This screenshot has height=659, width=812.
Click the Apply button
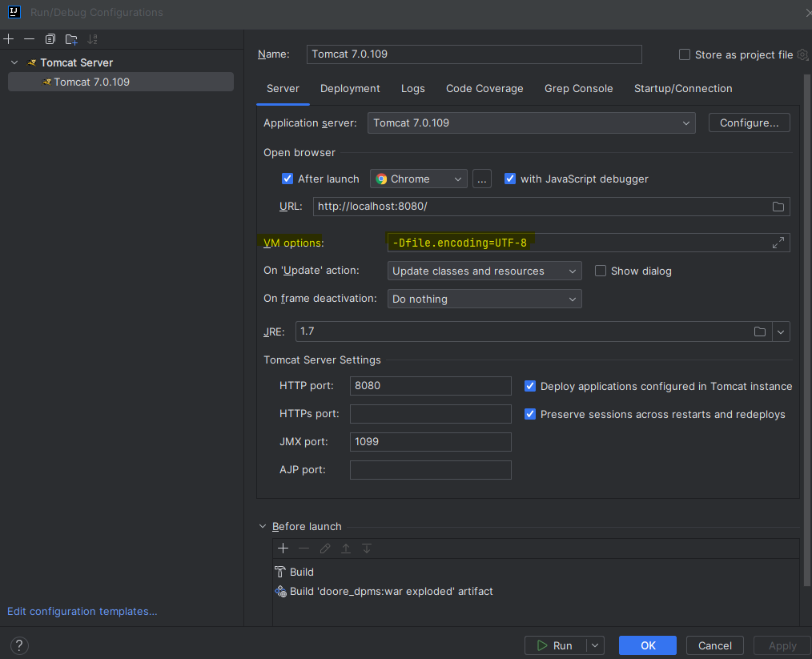click(x=782, y=645)
